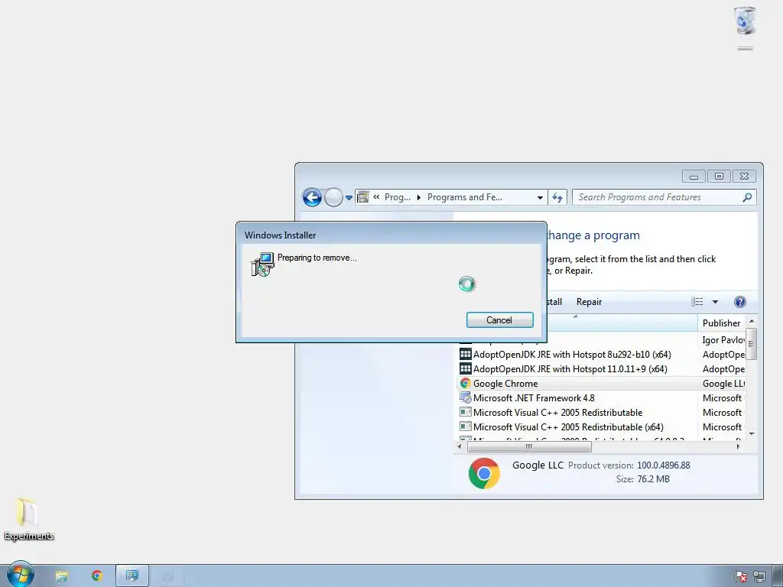This screenshot has height=587, width=783.
Task: Click large Chrome logo in details pane
Action: tap(484, 473)
